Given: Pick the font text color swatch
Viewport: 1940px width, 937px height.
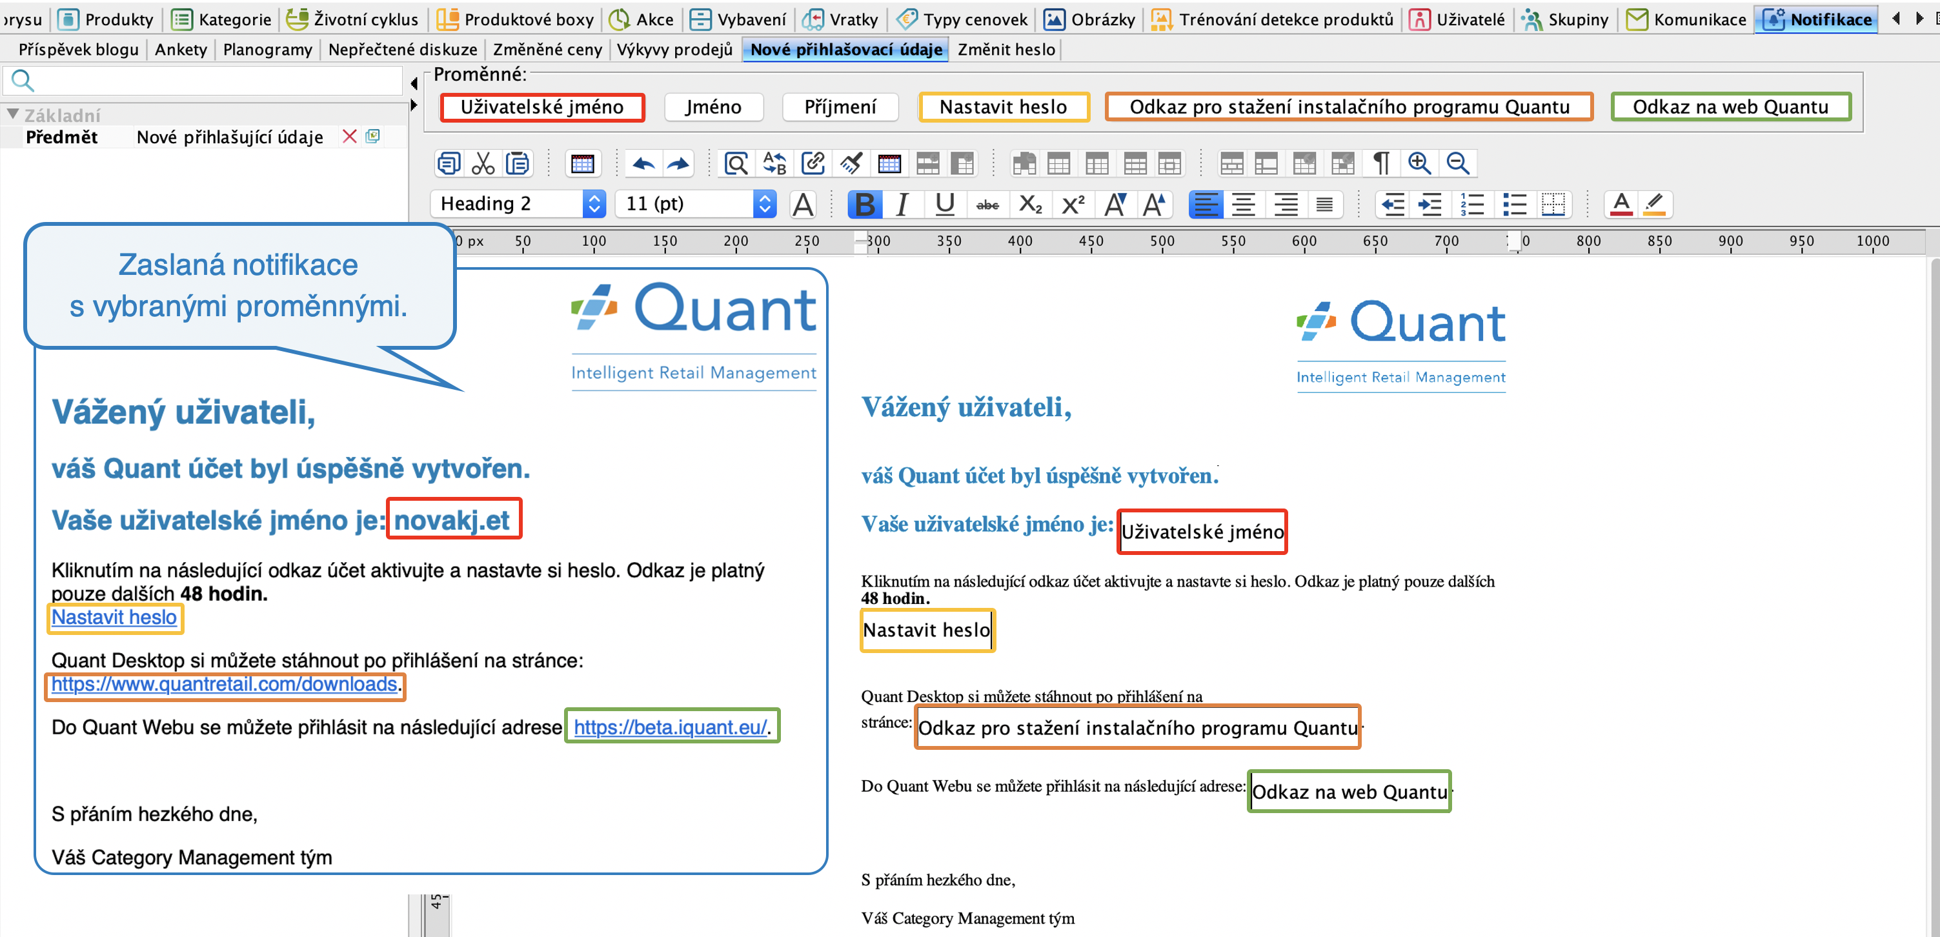Looking at the screenshot, I should coord(1621,204).
